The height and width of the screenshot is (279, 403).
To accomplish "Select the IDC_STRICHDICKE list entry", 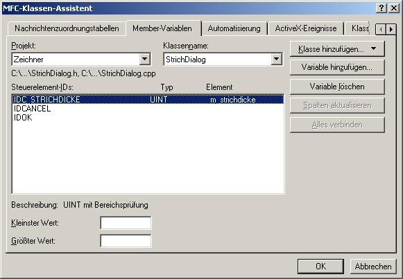I will [148, 100].
